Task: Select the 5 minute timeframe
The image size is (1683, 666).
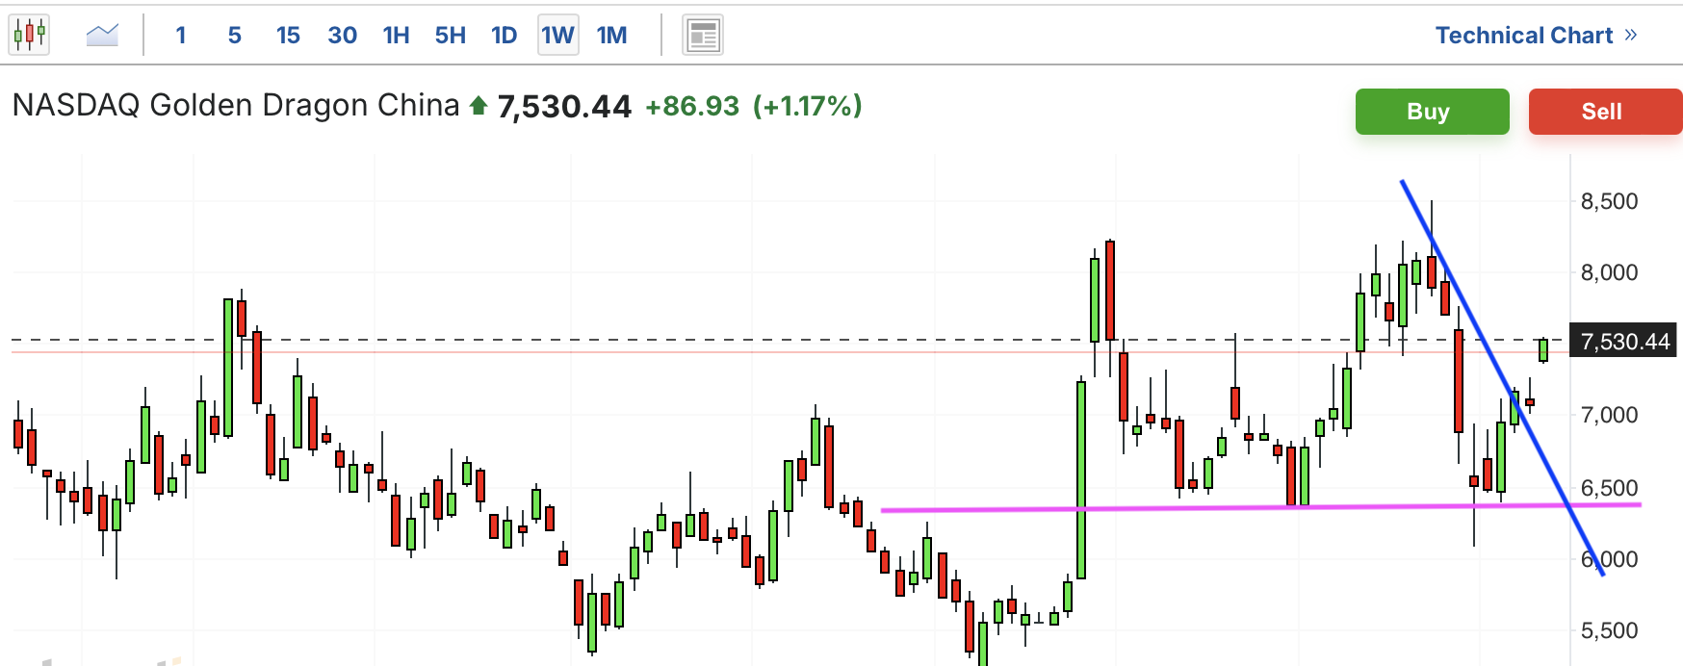Action: (235, 36)
